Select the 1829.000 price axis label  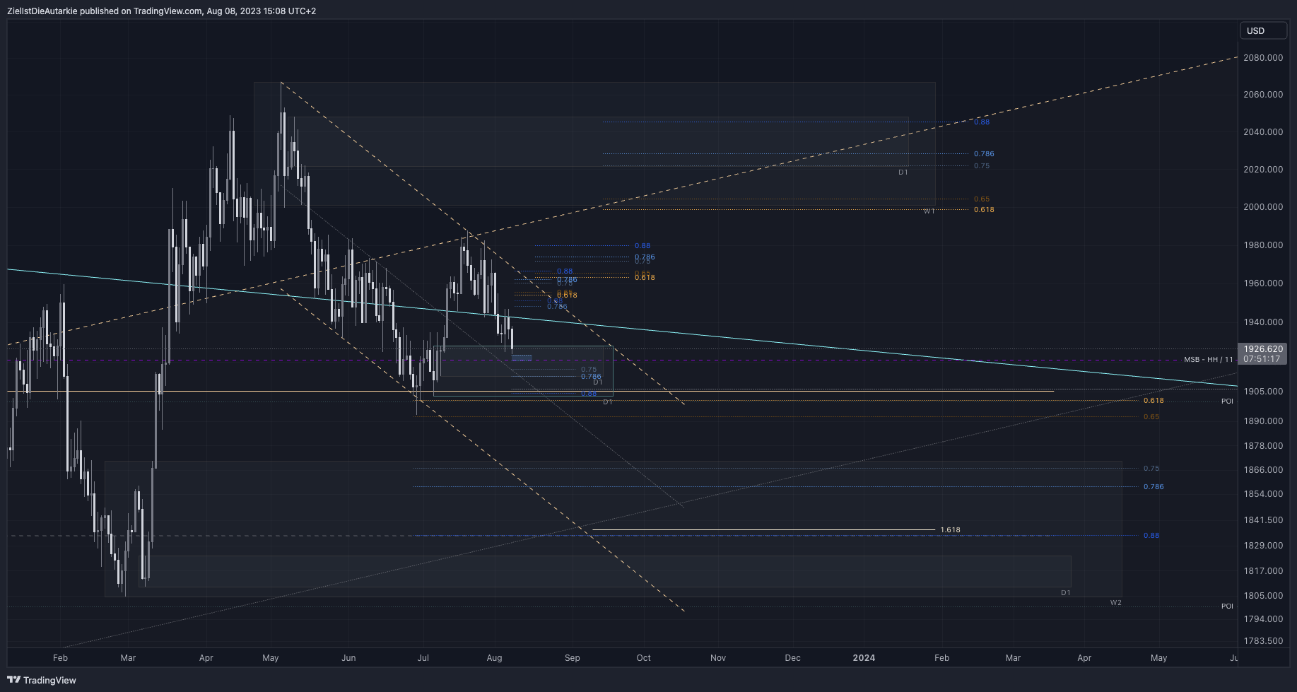pyautogui.click(x=1263, y=546)
